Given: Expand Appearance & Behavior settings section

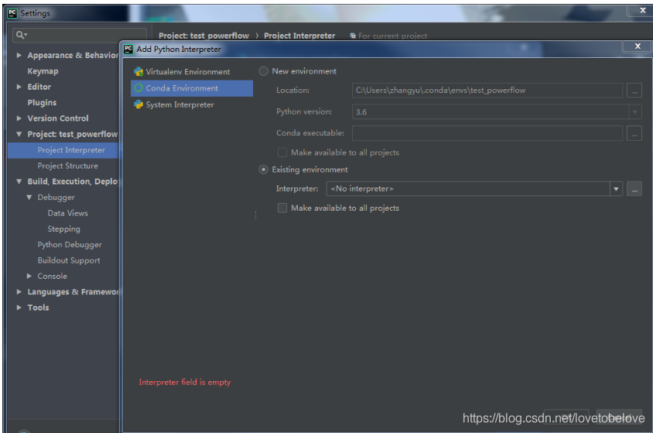Looking at the screenshot, I should point(19,55).
